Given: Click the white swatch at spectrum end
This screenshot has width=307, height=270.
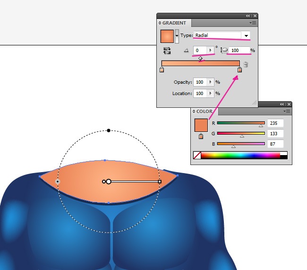Looking at the screenshot, I should pyautogui.click(x=284, y=153).
